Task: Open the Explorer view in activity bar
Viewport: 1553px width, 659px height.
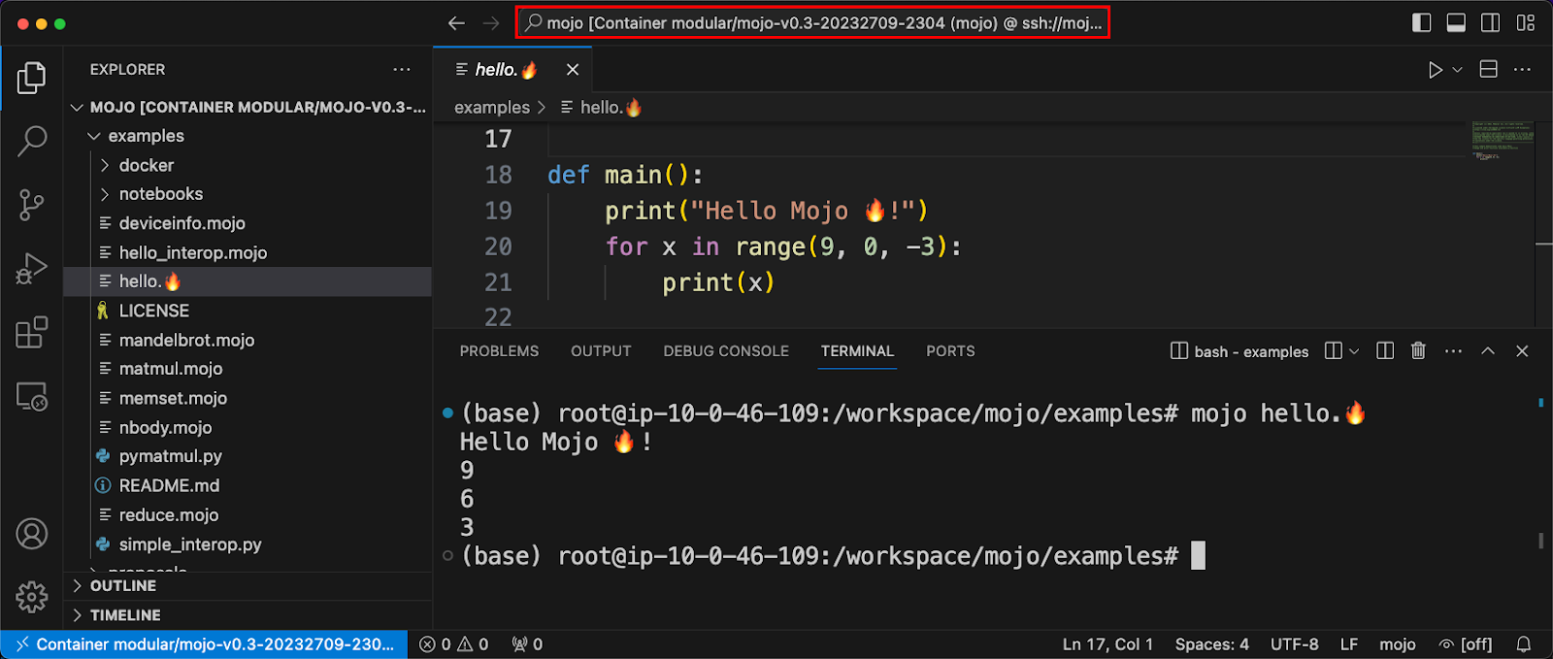Action: (x=31, y=78)
